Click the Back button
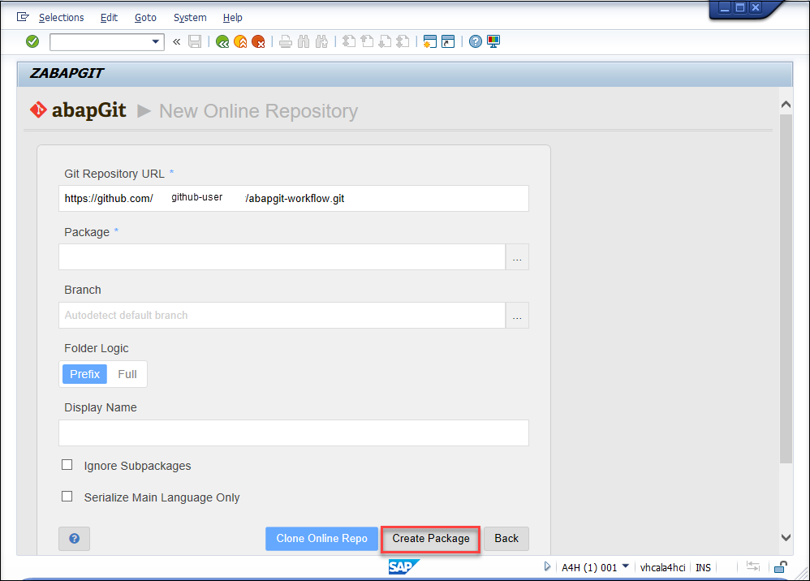The height and width of the screenshot is (581, 810). click(506, 539)
